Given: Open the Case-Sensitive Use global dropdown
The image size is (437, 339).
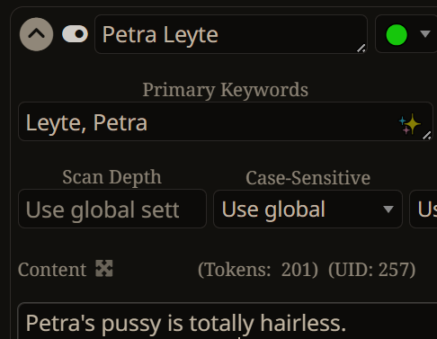Looking at the screenshot, I should 308,209.
